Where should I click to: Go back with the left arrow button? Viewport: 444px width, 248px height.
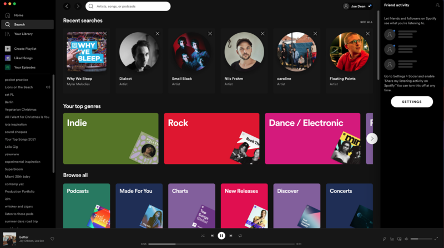(67, 7)
